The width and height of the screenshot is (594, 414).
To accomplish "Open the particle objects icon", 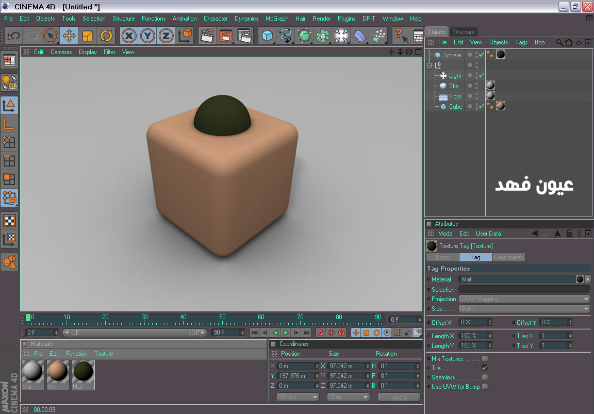I will [378, 36].
